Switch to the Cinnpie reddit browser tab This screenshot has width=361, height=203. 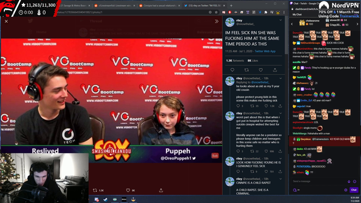[160, 6]
